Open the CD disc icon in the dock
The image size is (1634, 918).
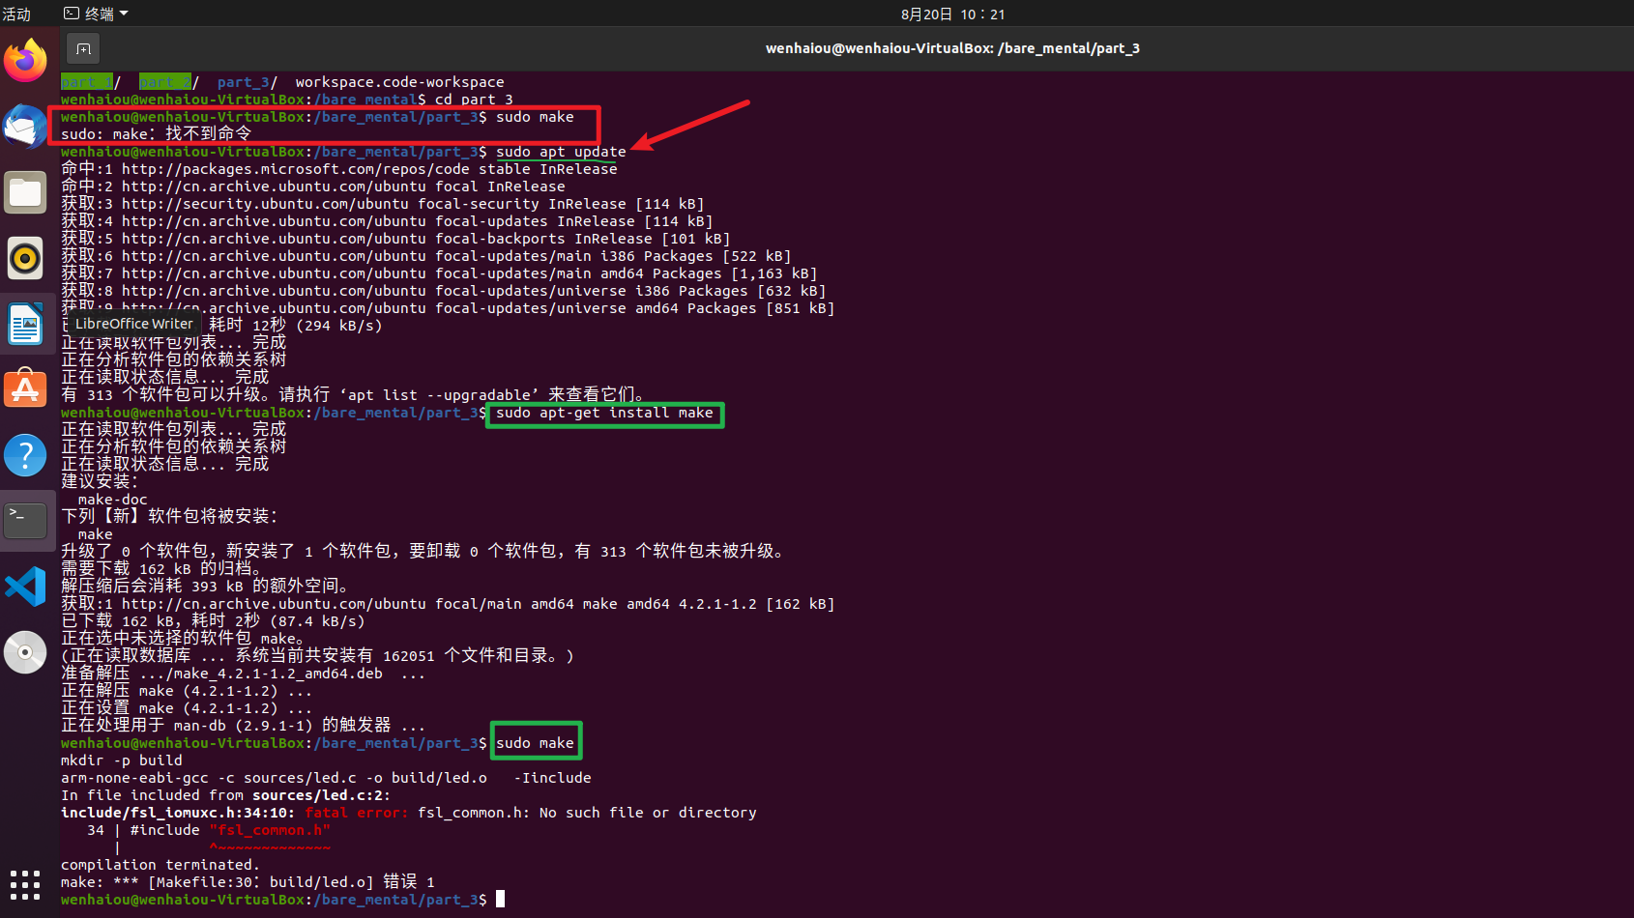[26, 651]
